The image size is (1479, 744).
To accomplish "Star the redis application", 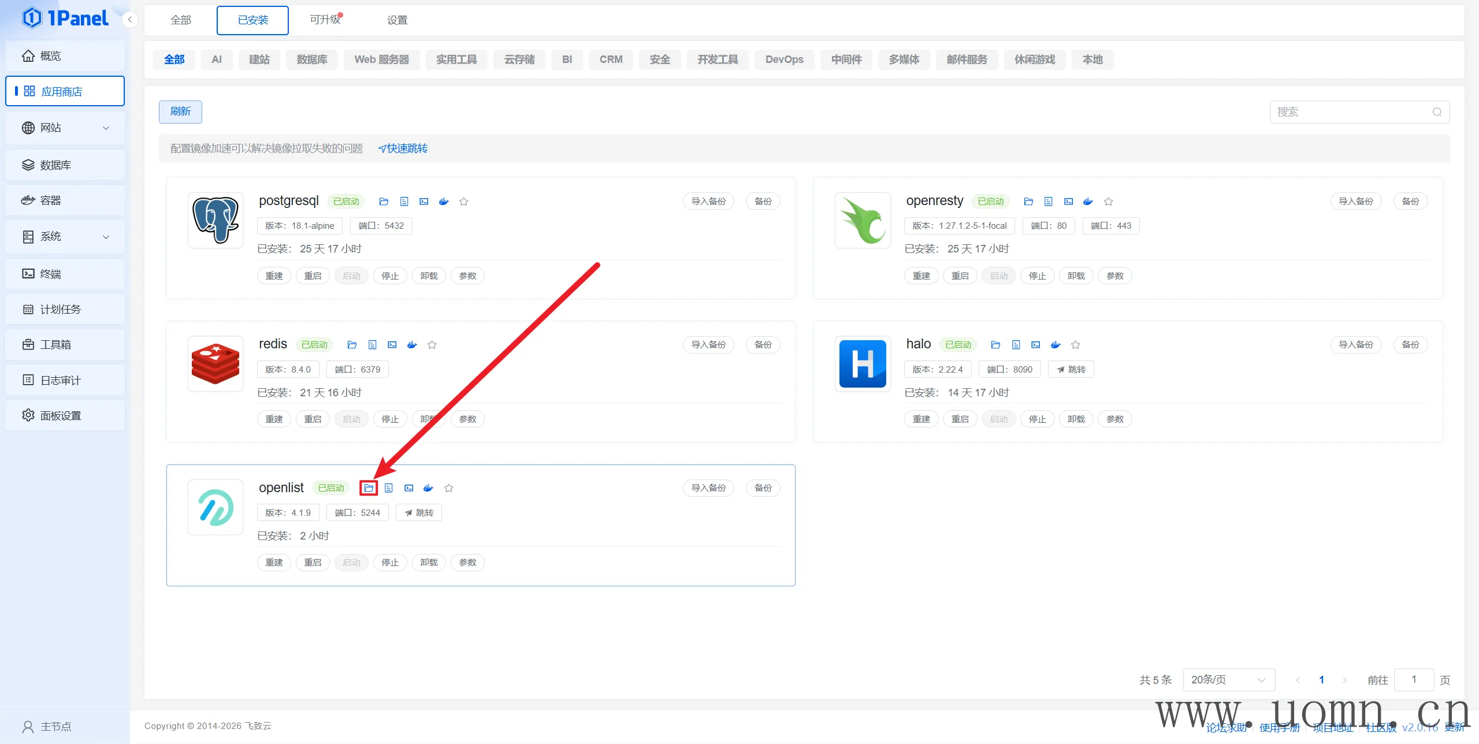I will [x=432, y=345].
